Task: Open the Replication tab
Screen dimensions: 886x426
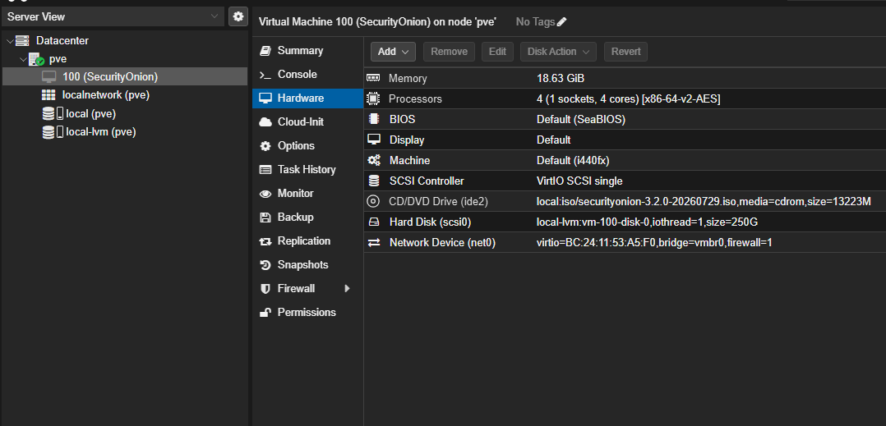Action: 308,241
